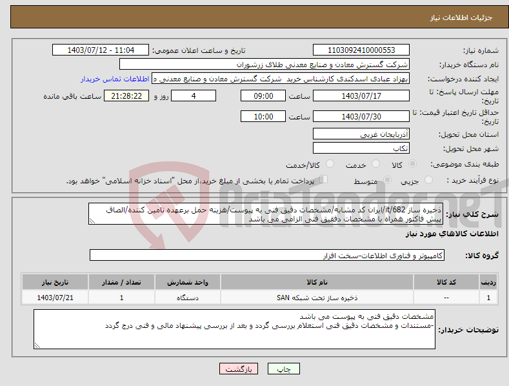Click the resize handle of the buyer notes textarea
This screenshot has height=386, width=509.
click(x=37, y=345)
